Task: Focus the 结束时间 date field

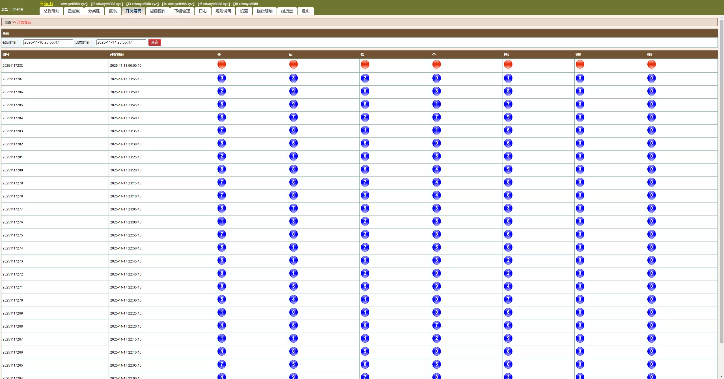Action: 121,42
